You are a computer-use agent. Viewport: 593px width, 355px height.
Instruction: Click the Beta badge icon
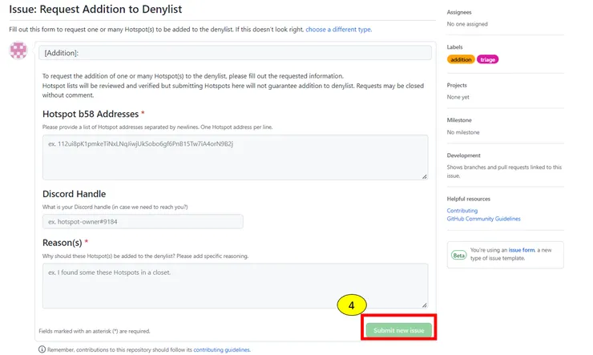pos(458,255)
